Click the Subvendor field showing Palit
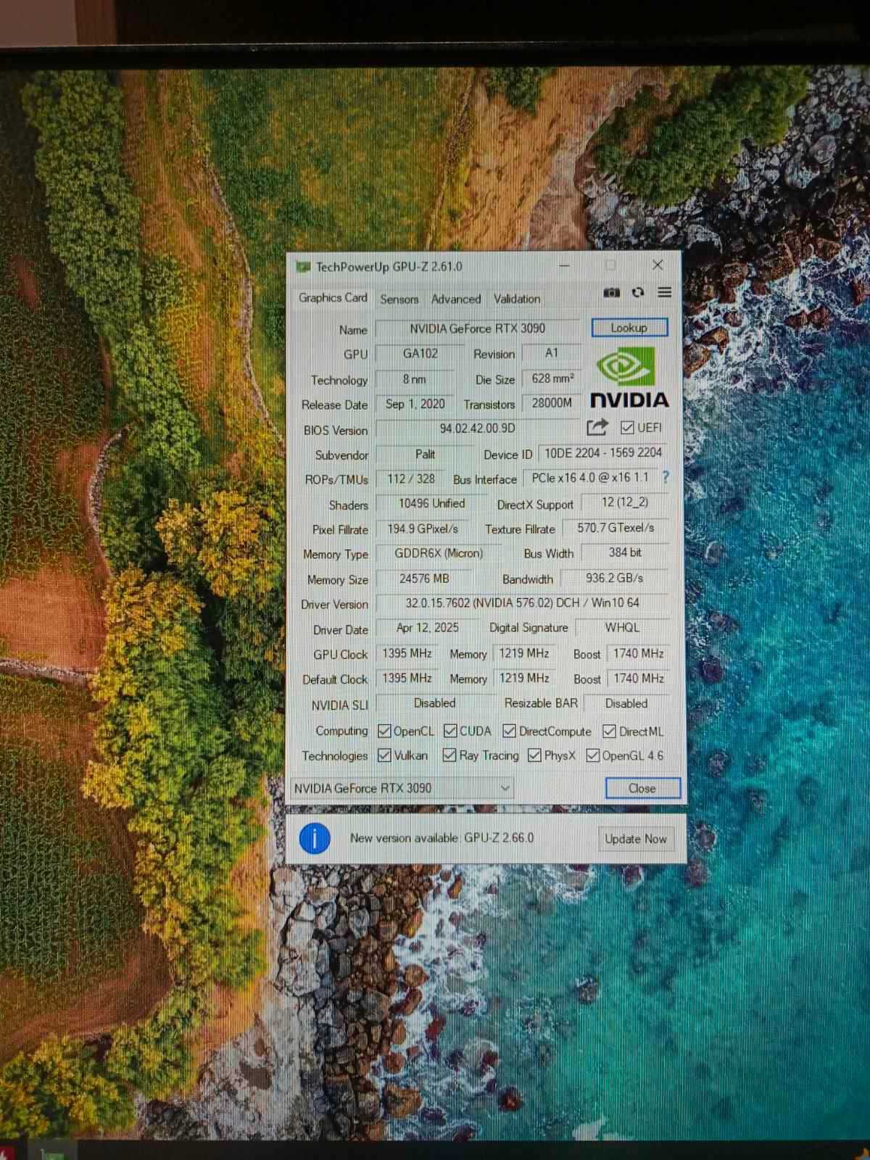The height and width of the screenshot is (1160, 870). coord(425,455)
